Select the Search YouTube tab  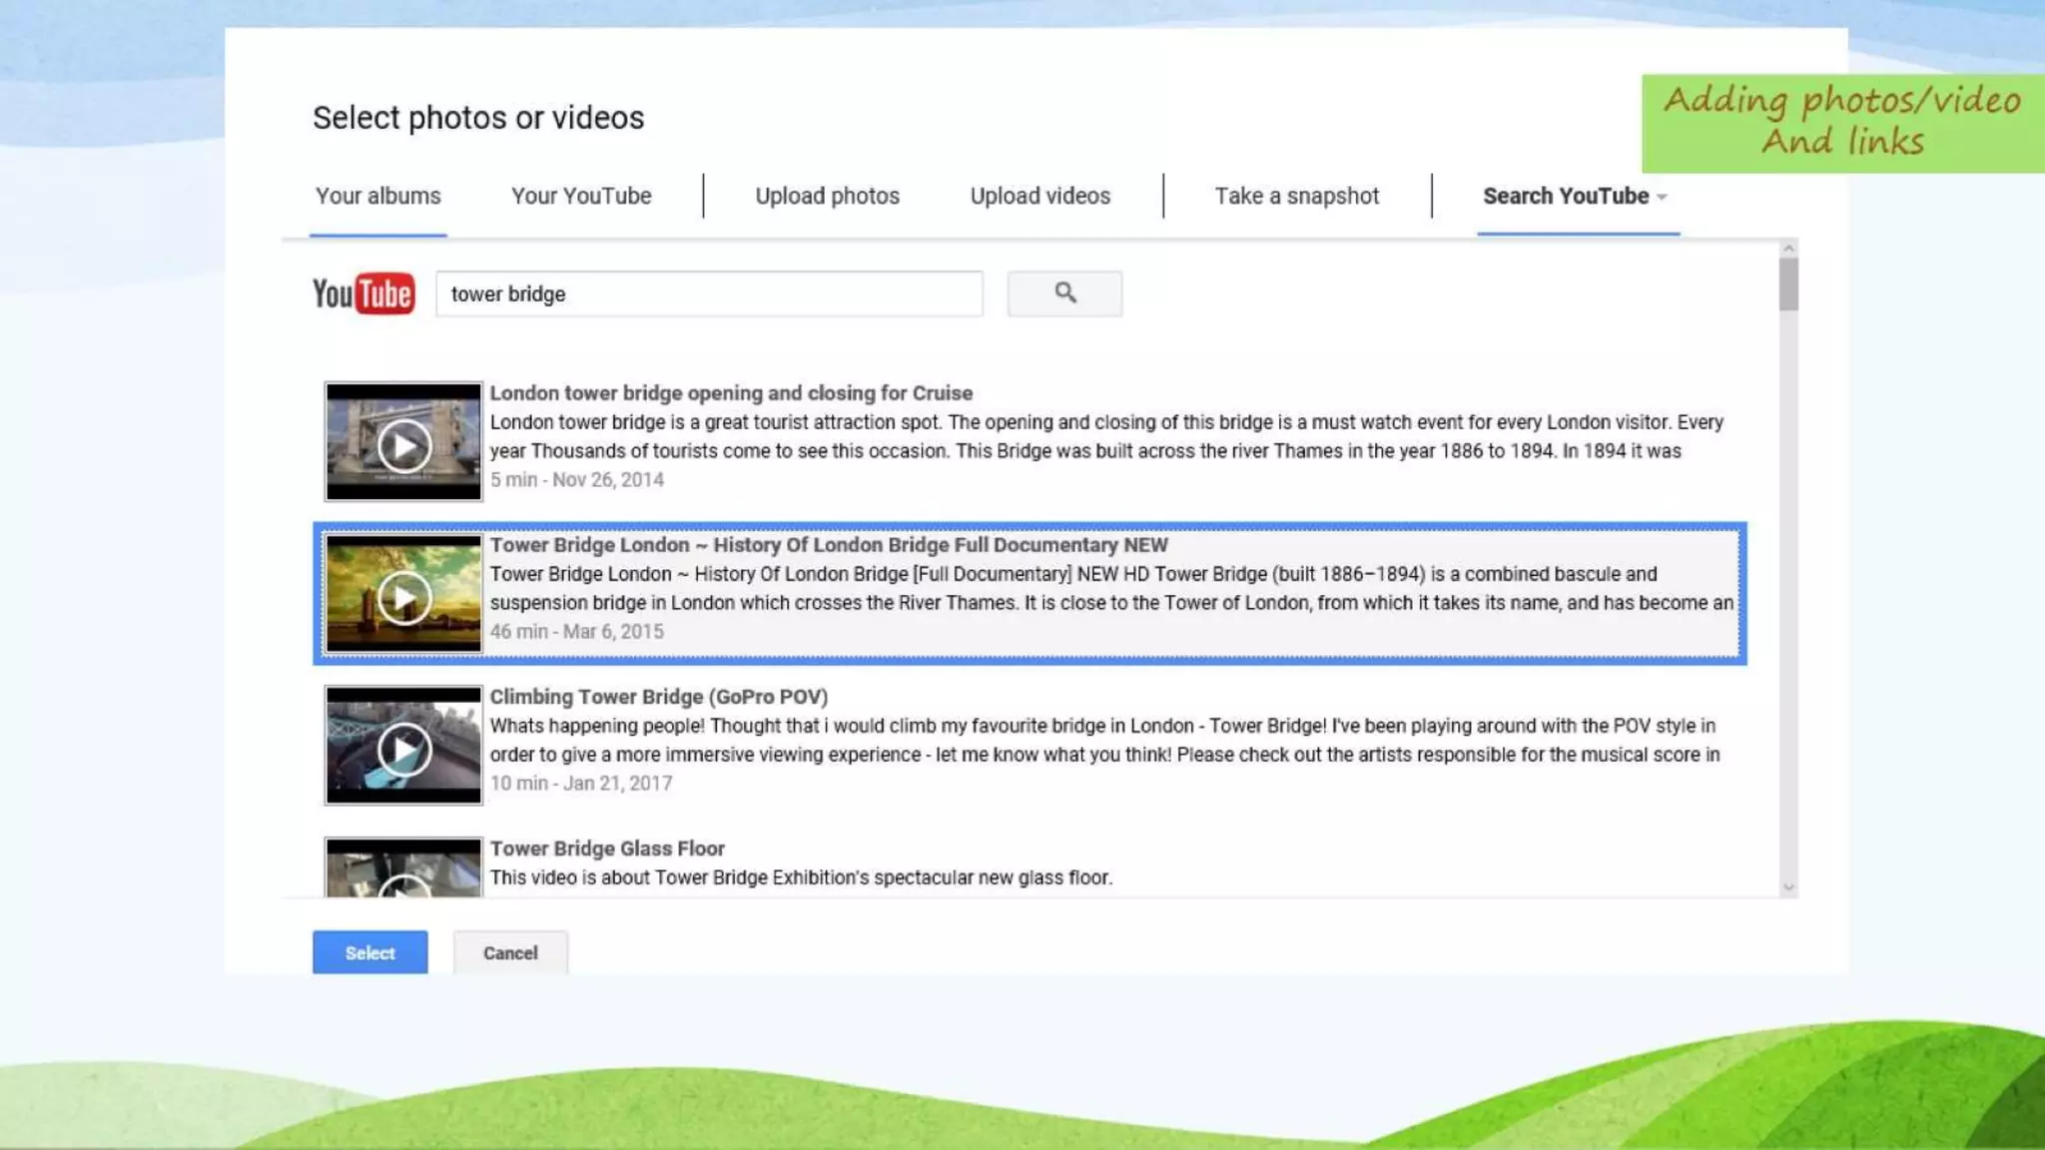coord(1566,196)
